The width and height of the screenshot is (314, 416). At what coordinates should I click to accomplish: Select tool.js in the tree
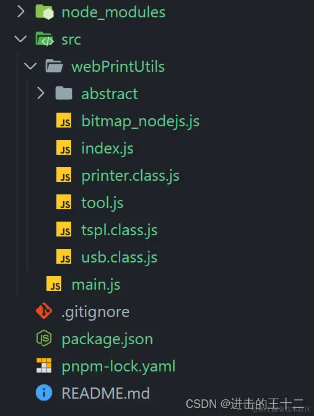pos(102,202)
